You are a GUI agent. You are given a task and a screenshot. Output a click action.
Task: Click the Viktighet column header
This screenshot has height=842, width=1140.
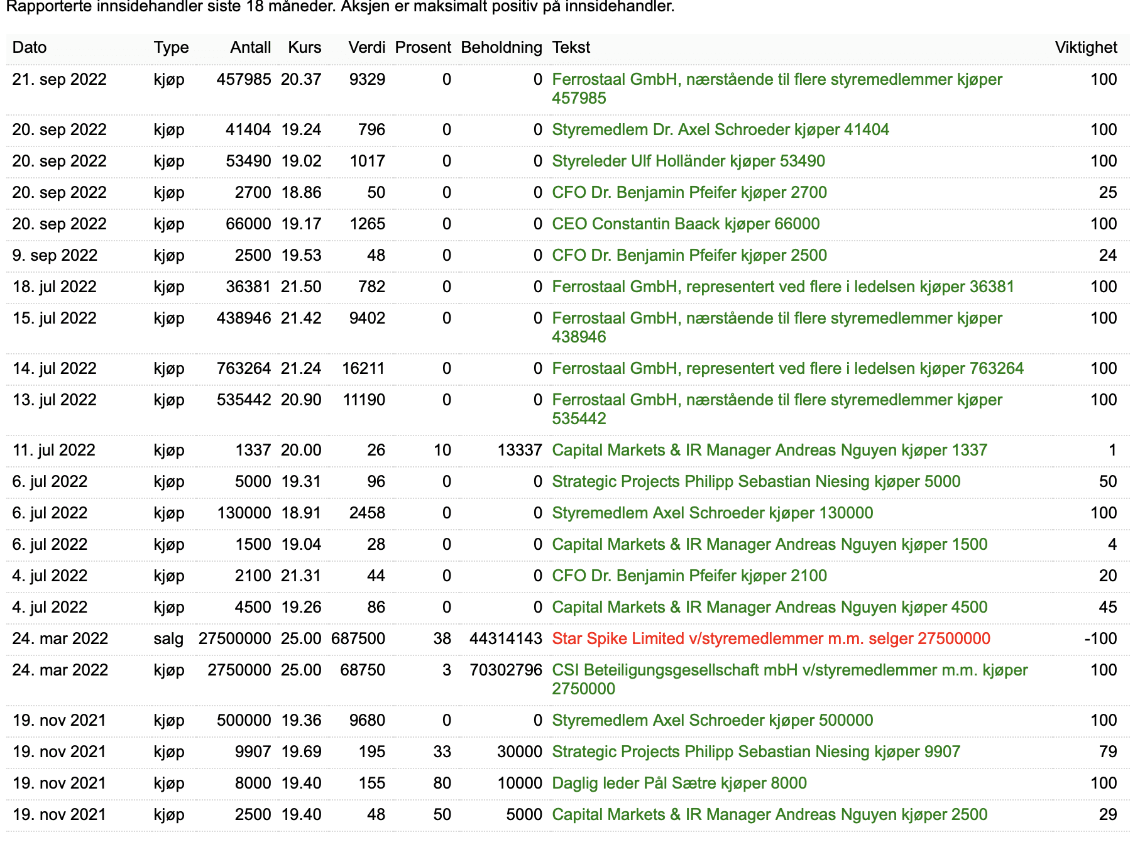click(1086, 48)
